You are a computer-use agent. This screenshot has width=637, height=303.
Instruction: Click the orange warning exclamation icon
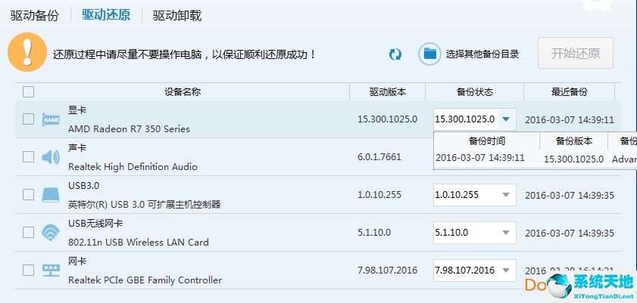coord(27,52)
